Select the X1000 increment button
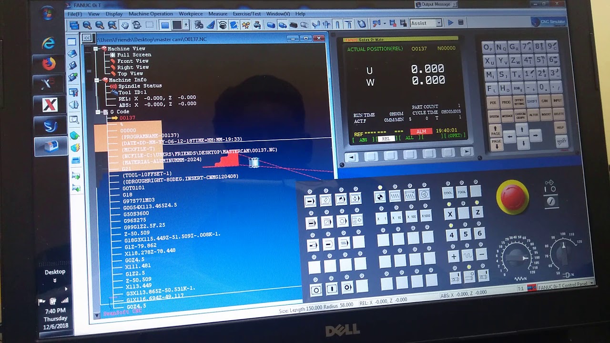Screen dimensions: 610x343 (426, 215)
